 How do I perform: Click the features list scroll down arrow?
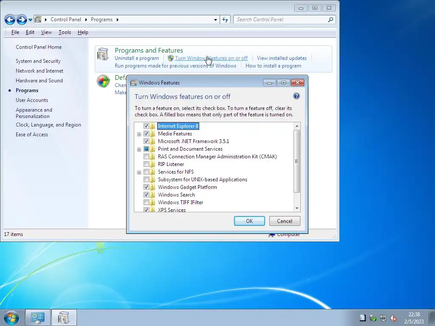pos(297,208)
